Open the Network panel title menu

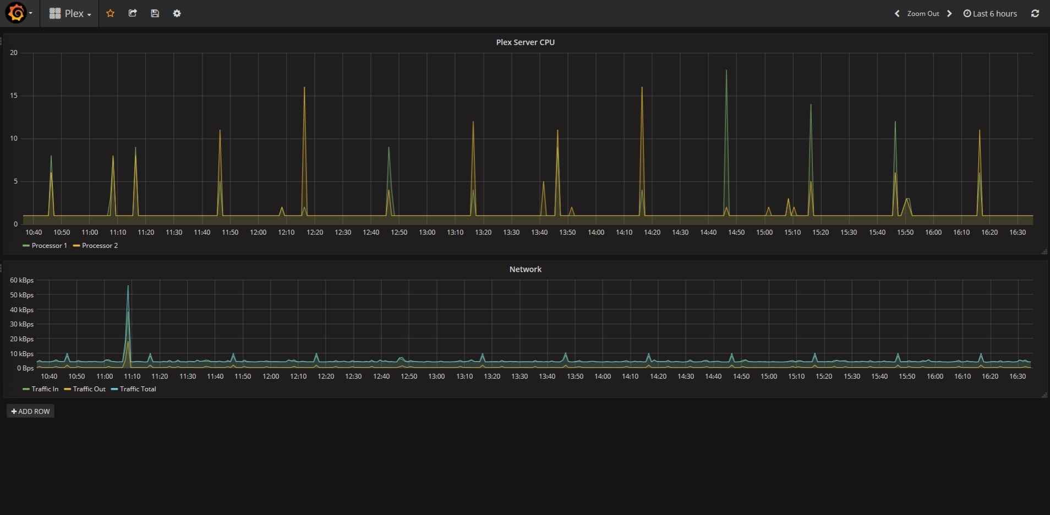pyautogui.click(x=525, y=269)
